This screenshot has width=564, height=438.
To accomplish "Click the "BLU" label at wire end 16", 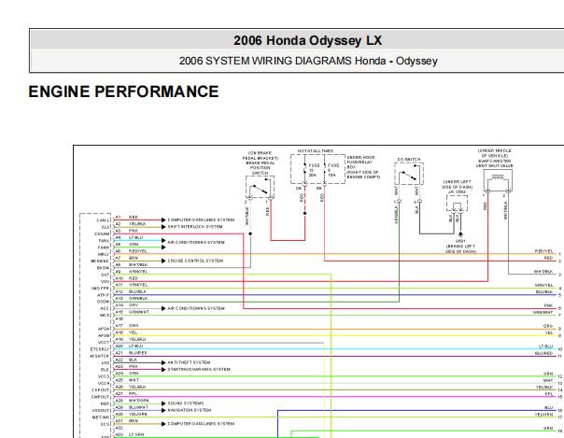I will [x=549, y=408].
